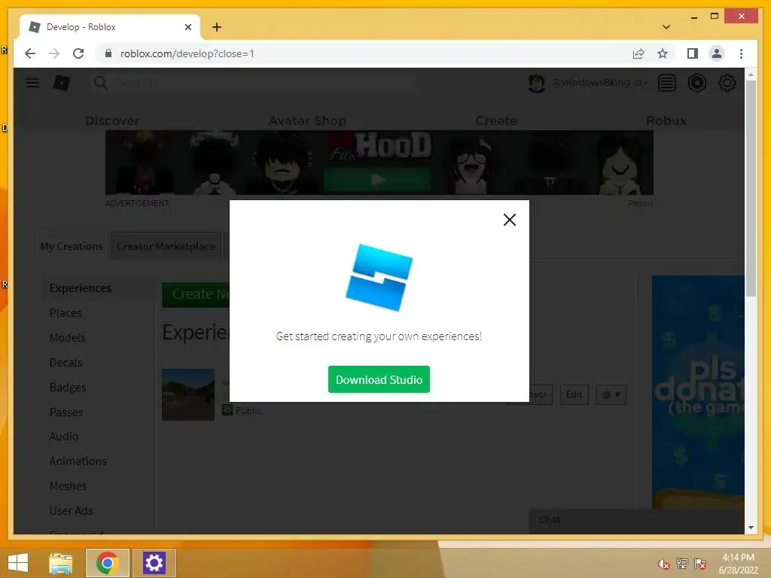Select the Develop - Roblox tab
The width and height of the screenshot is (771, 578).
pyautogui.click(x=109, y=27)
